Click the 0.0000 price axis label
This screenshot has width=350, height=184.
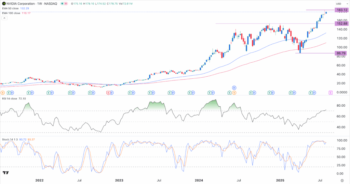[x=342, y=92]
